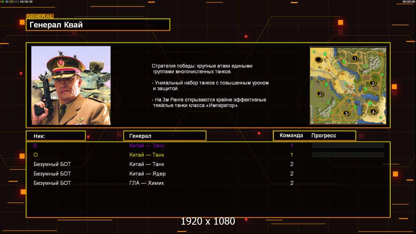
Task: Click the yellow player's loading progress bar
Action: 348,154
